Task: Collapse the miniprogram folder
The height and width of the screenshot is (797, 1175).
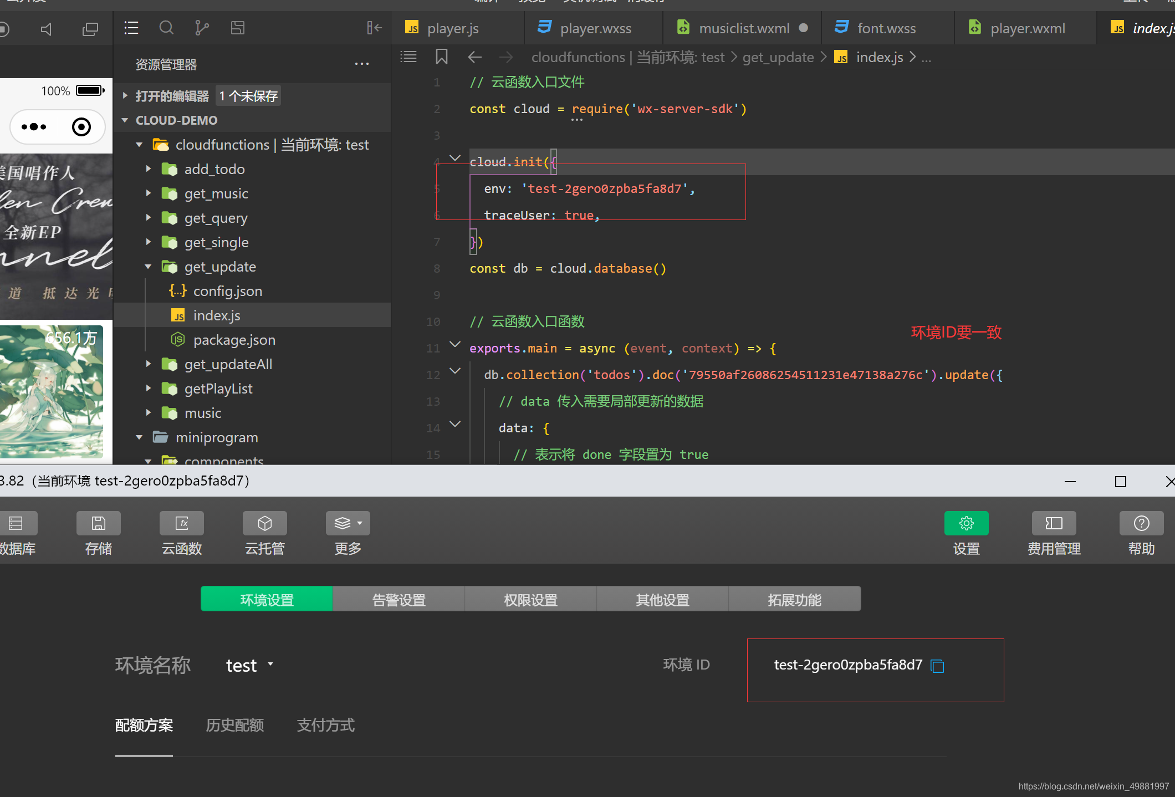Action: click(139, 437)
